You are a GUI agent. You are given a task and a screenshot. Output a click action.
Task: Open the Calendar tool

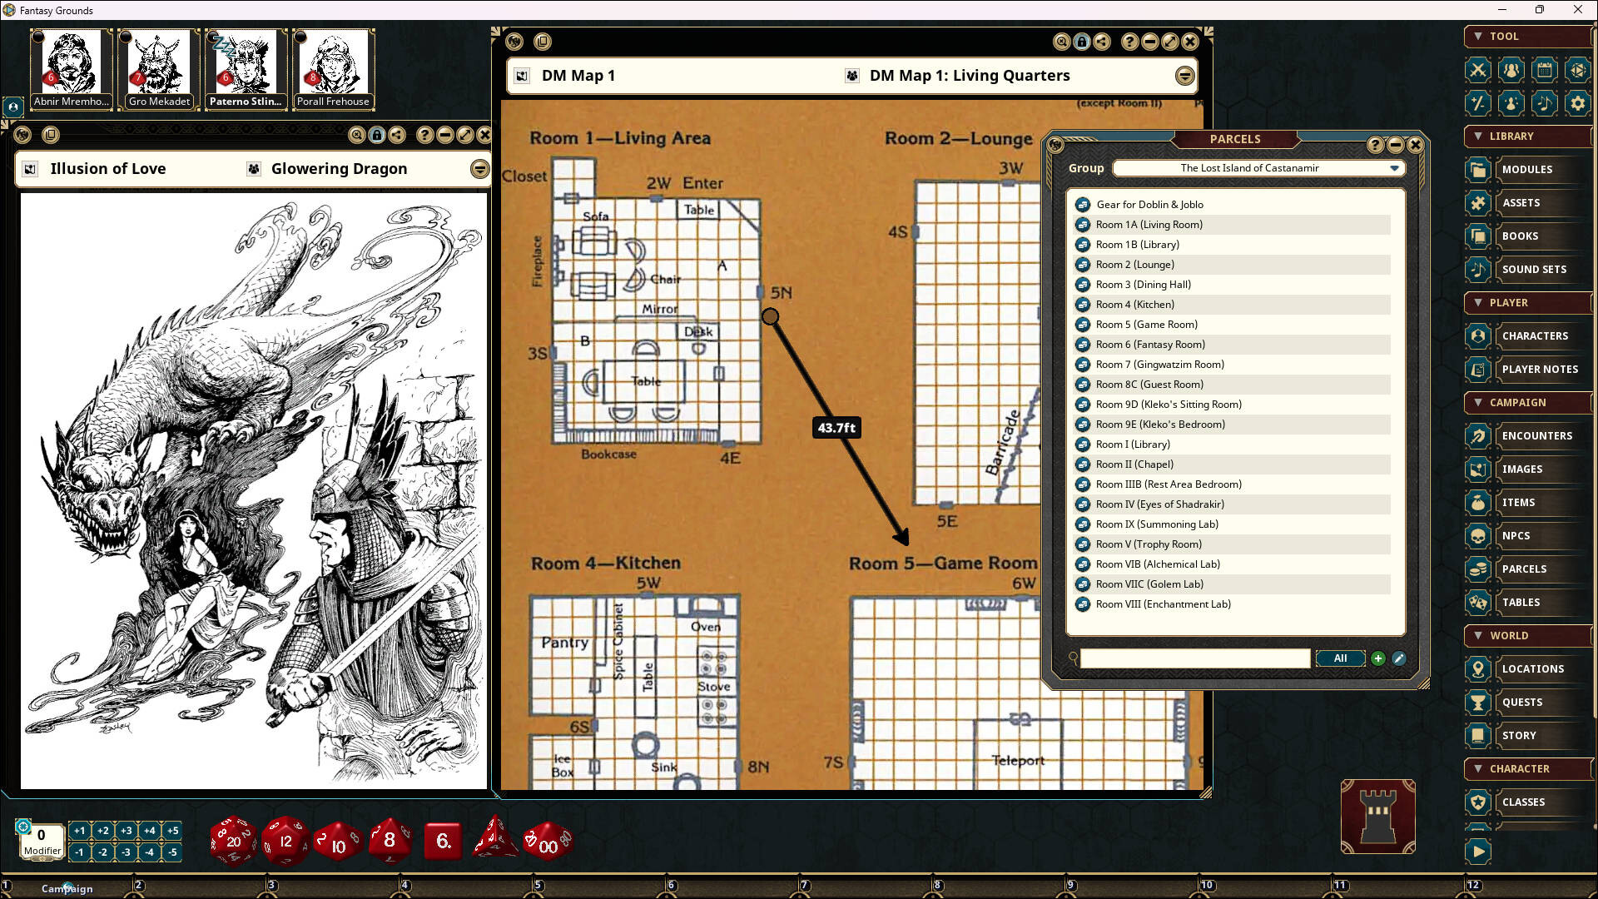(x=1544, y=71)
